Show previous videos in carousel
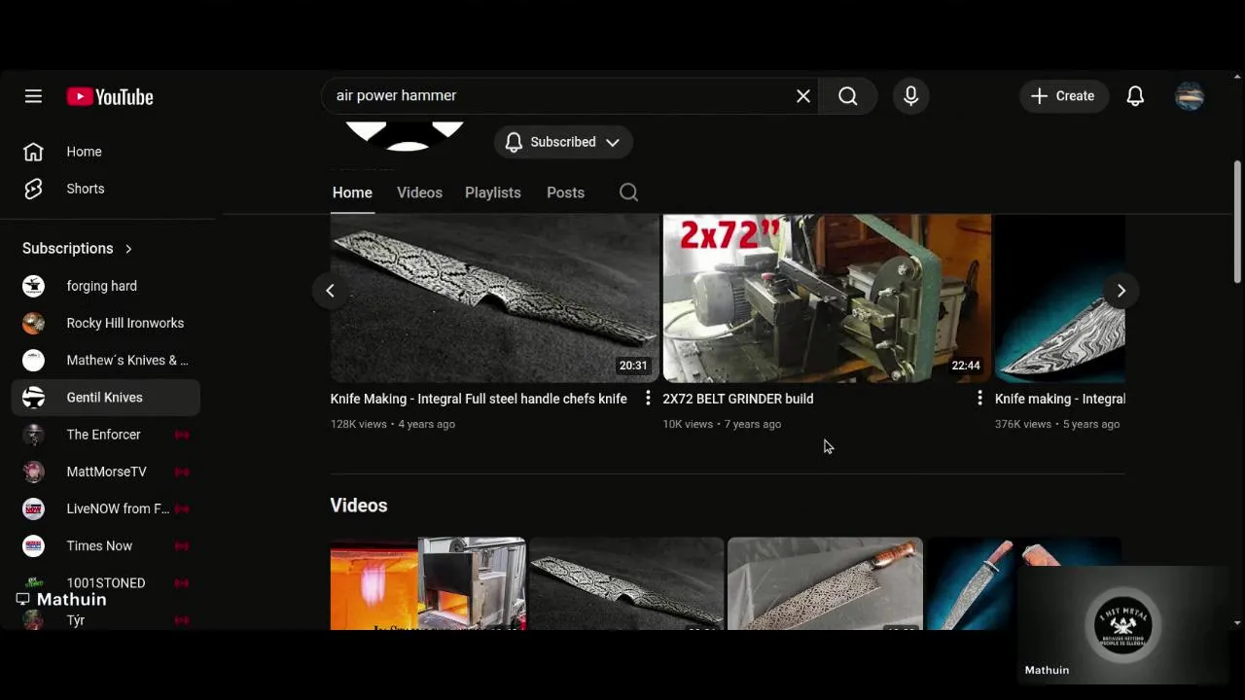1245x700 pixels. click(330, 291)
